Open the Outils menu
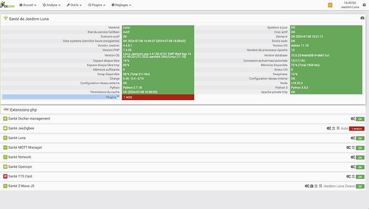This screenshot has width=369, height=209. 74,5
